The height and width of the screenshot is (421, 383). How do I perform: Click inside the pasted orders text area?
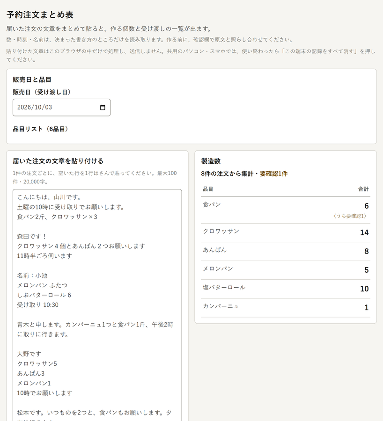(97, 305)
